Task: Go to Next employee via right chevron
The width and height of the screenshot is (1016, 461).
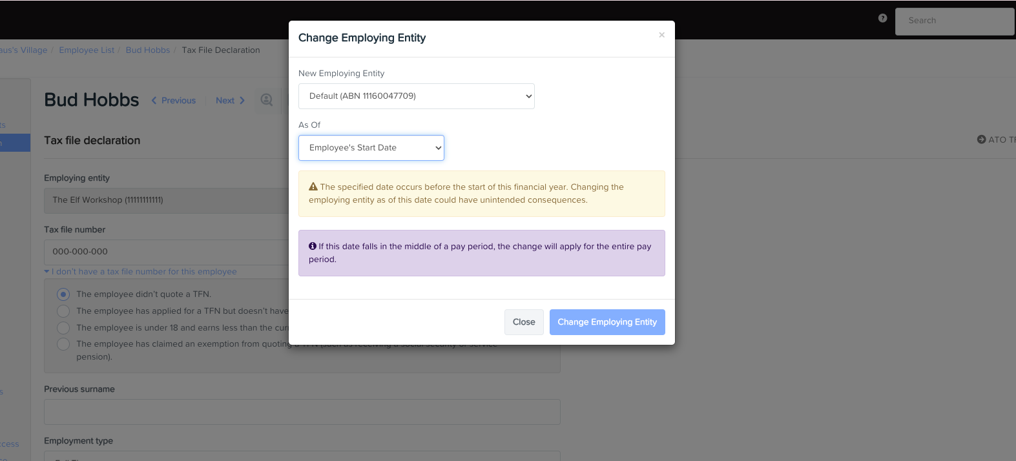Action: pos(242,101)
